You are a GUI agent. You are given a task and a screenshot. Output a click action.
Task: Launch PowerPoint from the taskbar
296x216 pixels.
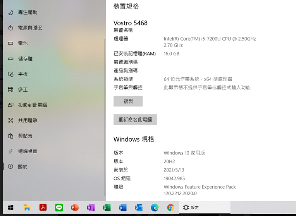click(75, 208)
